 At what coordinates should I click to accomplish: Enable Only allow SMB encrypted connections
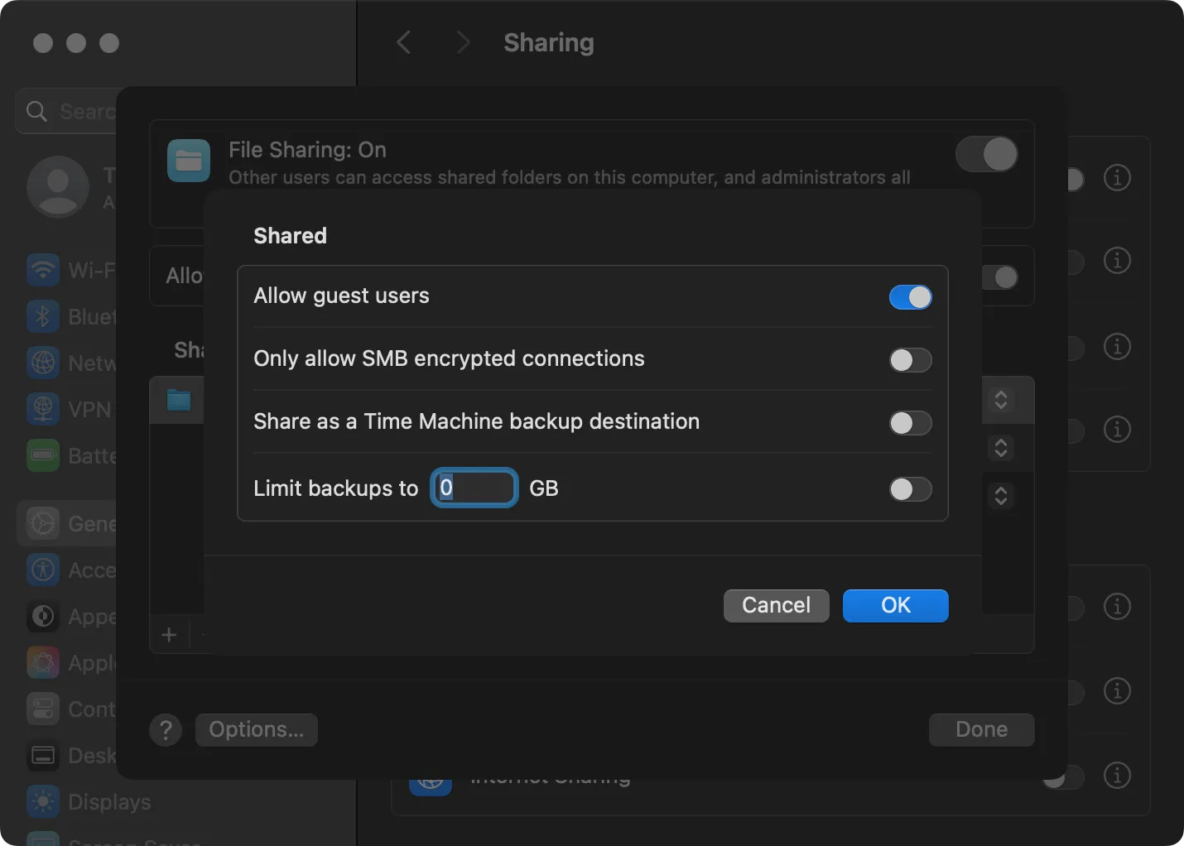[910, 360]
